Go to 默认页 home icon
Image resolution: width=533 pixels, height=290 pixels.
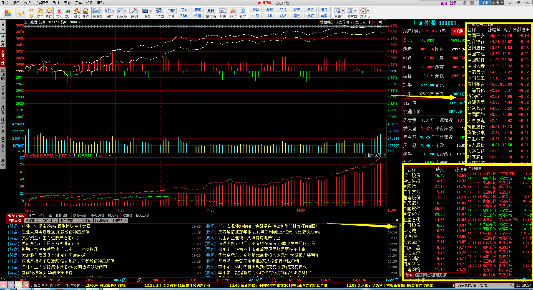point(363,11)
